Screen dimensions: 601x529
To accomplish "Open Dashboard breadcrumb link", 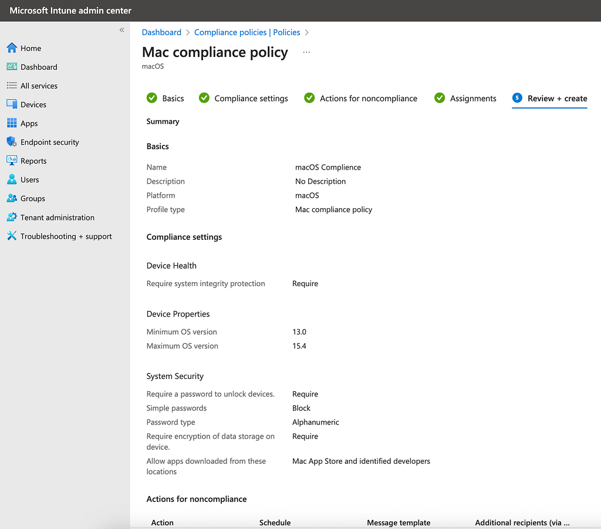I will (161, 32).
